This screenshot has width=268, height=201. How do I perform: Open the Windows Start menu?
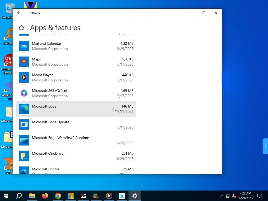pyautogui.click(x=6, y=196)
